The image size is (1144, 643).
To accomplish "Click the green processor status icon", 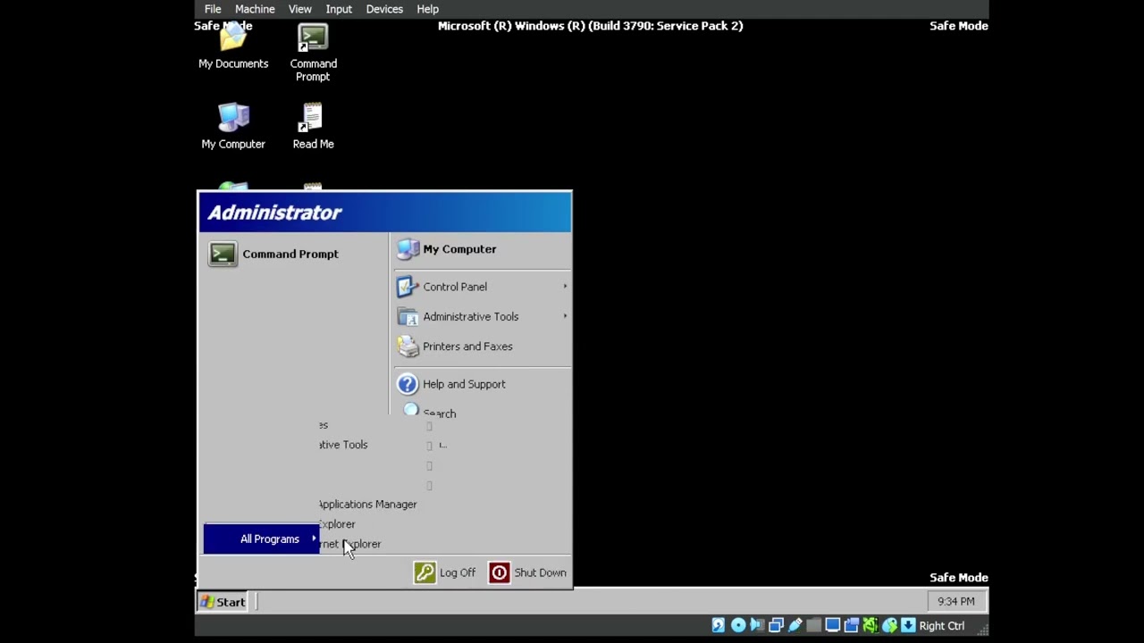I will (x=870, y=626).
